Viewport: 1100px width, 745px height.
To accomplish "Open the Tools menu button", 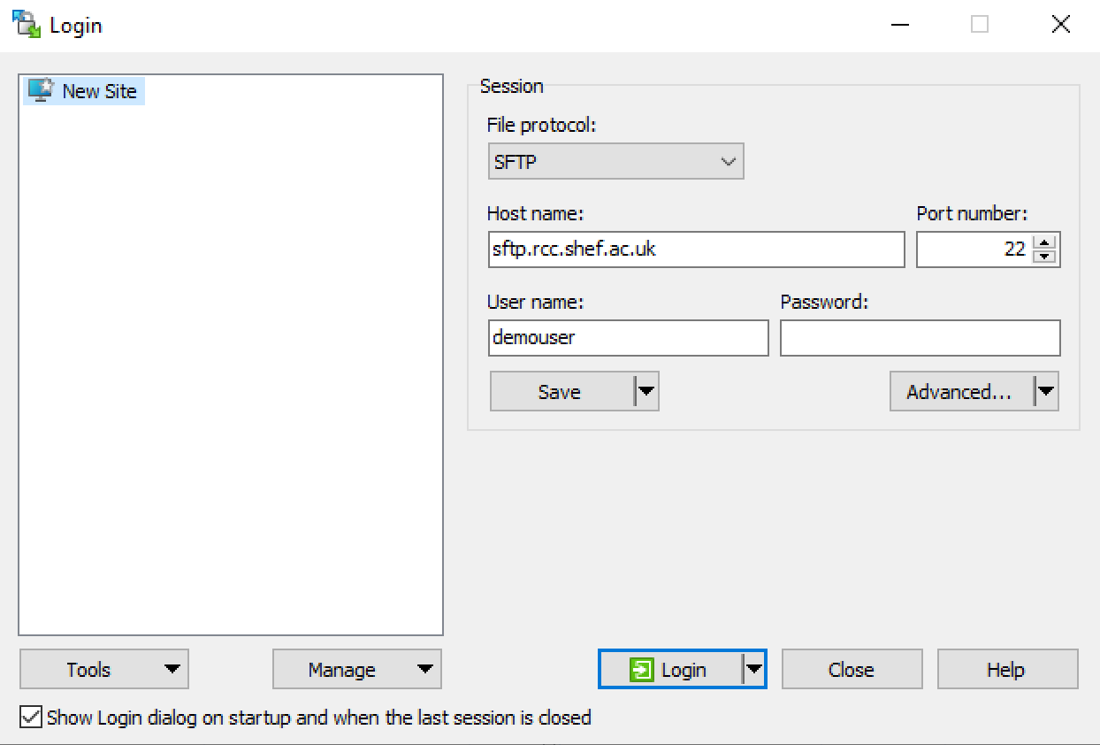I will pos(103,670).
